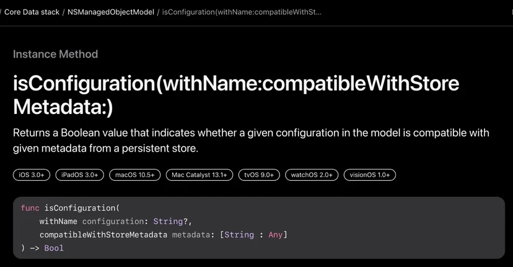Screen dimensions: 513x267
Task: Click the isConfiguration page title heading
Action: [x=236, y=95]
